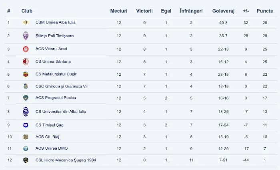Screen dimensions: 280x170
Task: Click the CS Timișul Șag club logo
Action: [x=26, y=125]
